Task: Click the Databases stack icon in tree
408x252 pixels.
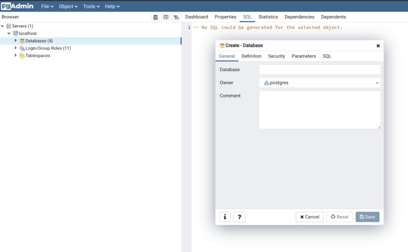Action: pos(22,41)
